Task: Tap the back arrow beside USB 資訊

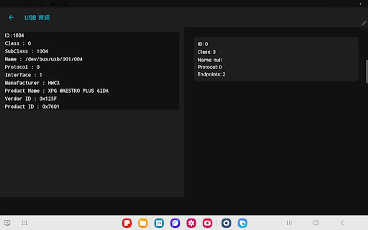Action: click(11, 17)
